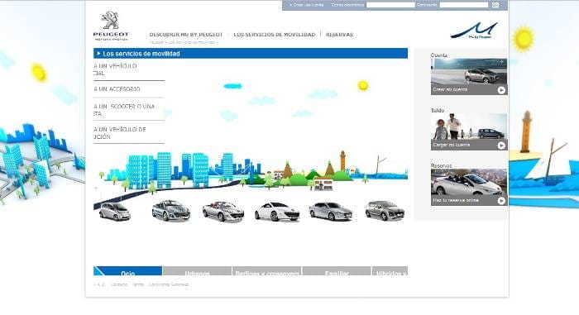
Task: Select the Berlinas y crossovers tab
Action: 267,271
